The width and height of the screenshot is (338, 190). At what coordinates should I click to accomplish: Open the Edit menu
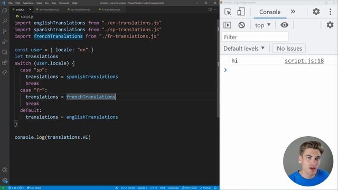pos(17,3)
